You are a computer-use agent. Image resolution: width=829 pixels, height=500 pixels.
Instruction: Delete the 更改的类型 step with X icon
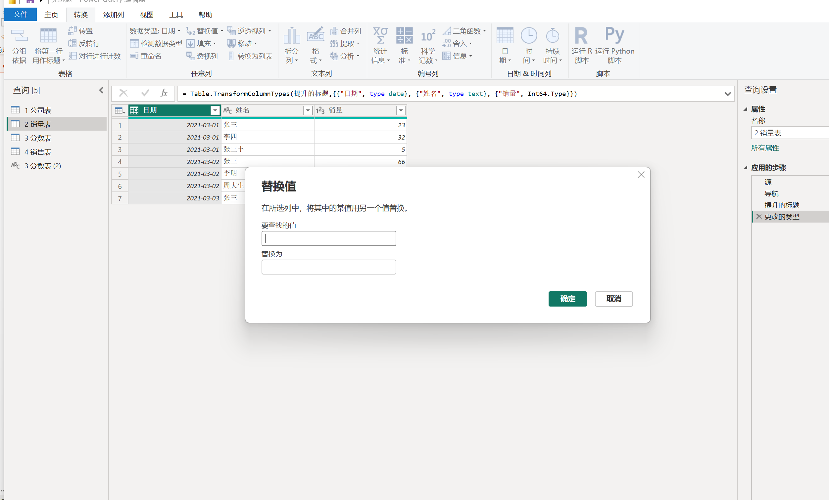pyautogui.click(x=759, y=217)
